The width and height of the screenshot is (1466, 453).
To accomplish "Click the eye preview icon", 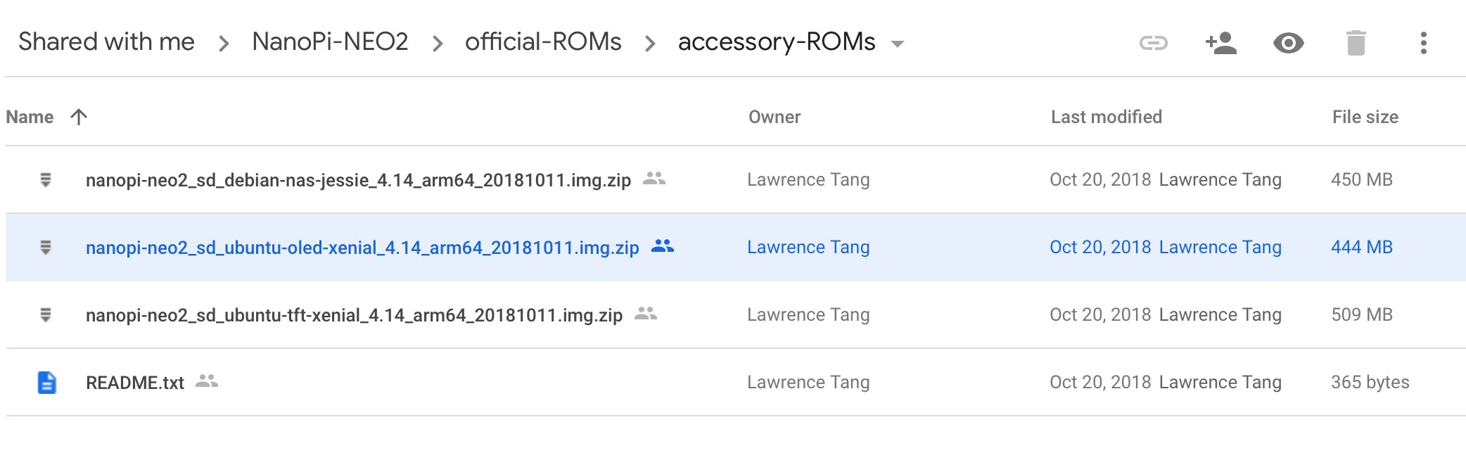I will [1288, 44].
